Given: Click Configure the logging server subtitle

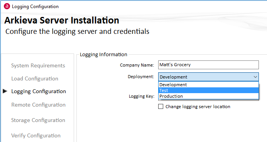Looking at the screenshot, I should pos(77,32).
